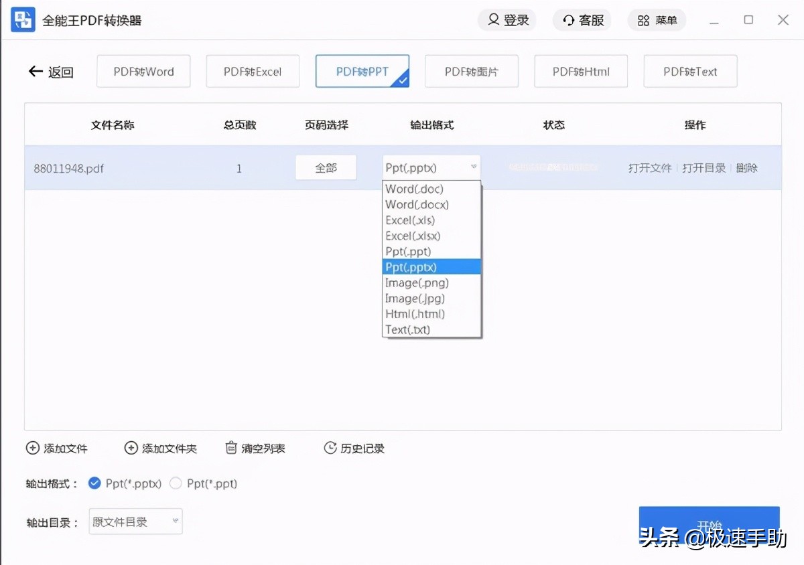804x565 pixels.
Task: Switch to the PDF转Word tab
Action: click(x=143, y=71)
